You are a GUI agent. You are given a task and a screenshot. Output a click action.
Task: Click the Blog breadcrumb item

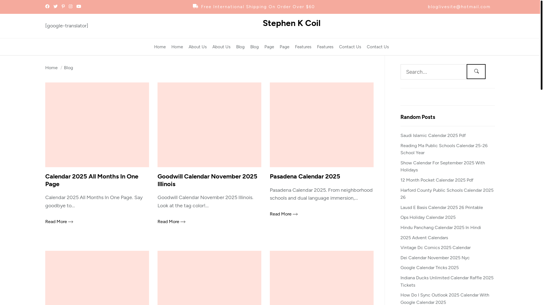68,68
